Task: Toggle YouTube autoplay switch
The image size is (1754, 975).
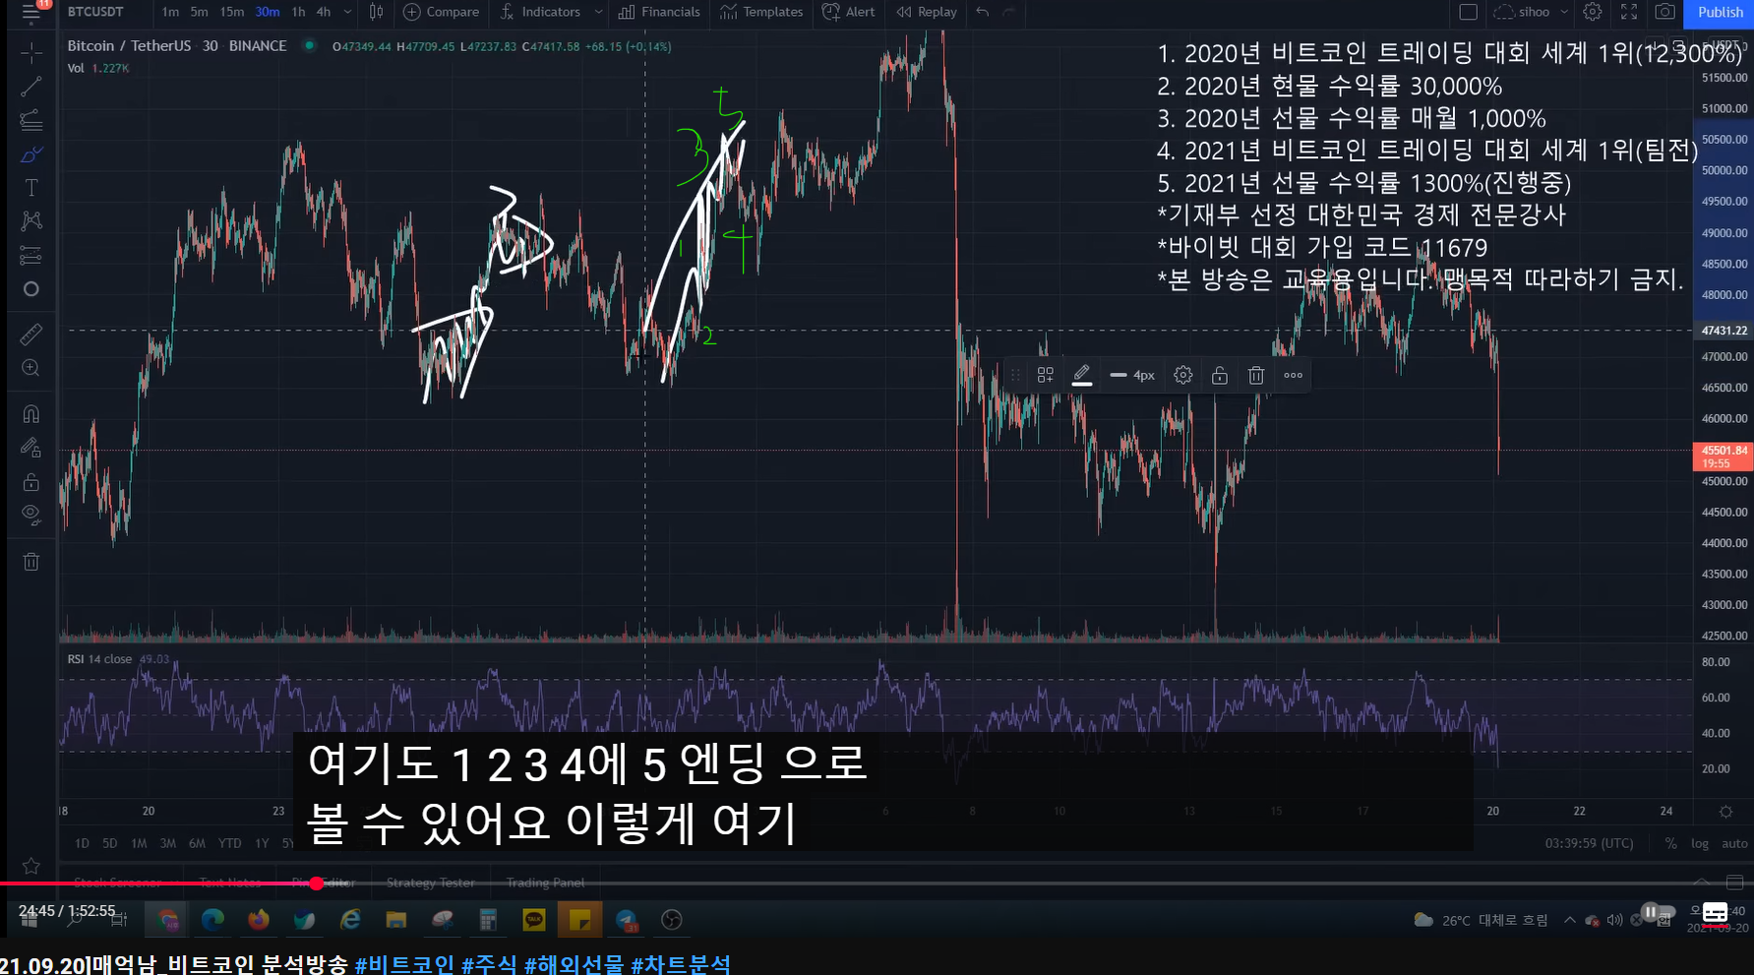Action: (1658, 912)
